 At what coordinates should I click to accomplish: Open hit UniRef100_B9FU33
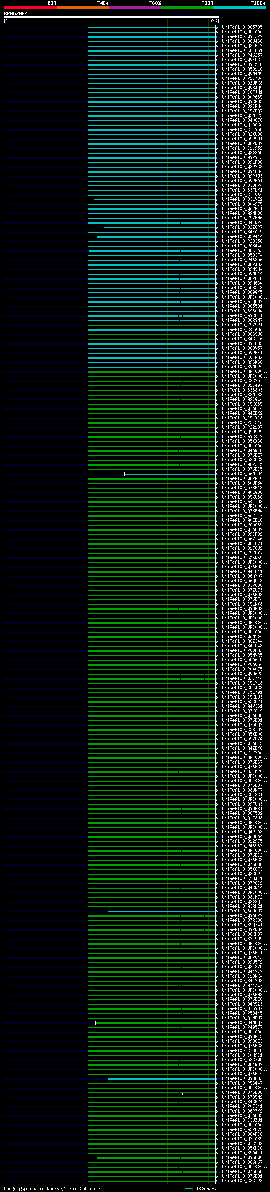tap(242, 343)
